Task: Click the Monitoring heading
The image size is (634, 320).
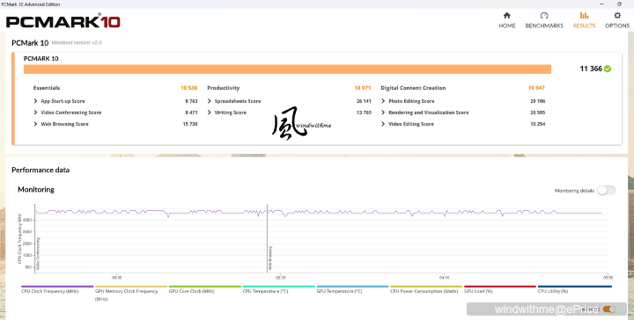Action: [36, 189]
